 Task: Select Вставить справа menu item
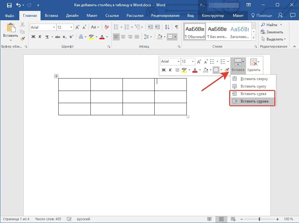253,101
